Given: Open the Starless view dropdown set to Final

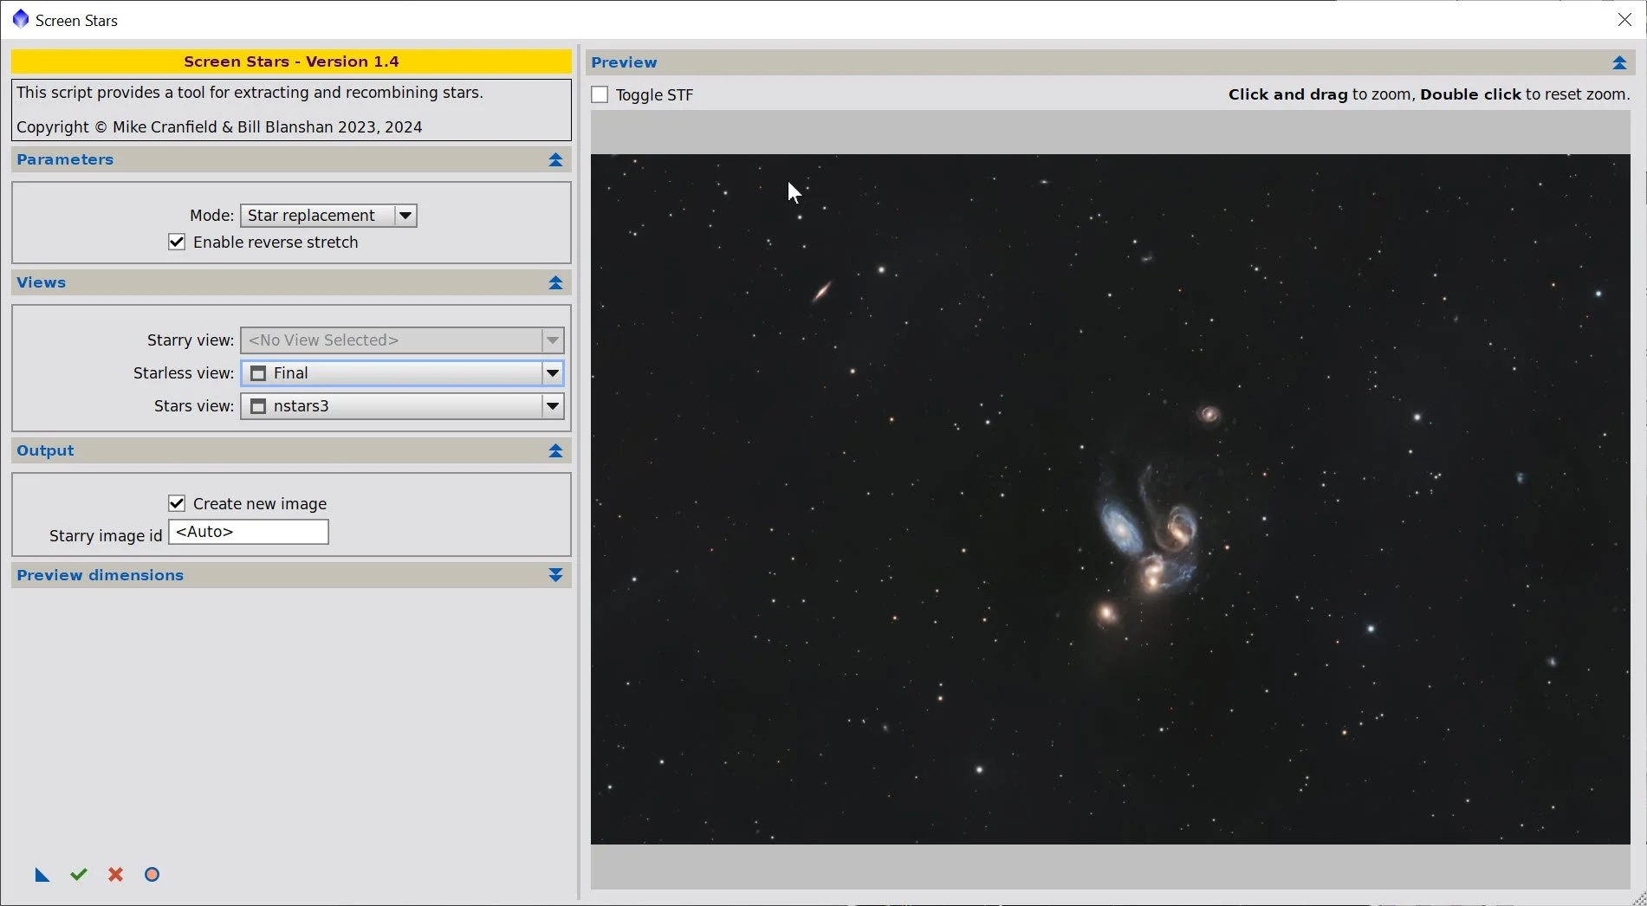Looking at the screenshot, I should [x=402, y=373].
